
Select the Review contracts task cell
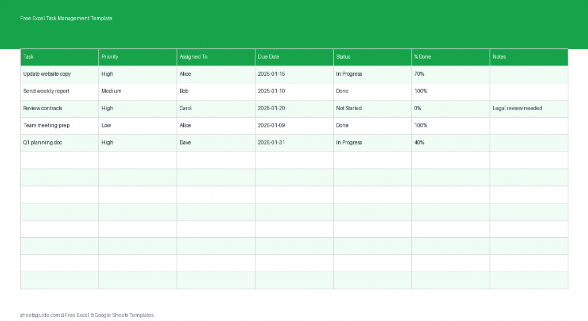tap(59, 109)
